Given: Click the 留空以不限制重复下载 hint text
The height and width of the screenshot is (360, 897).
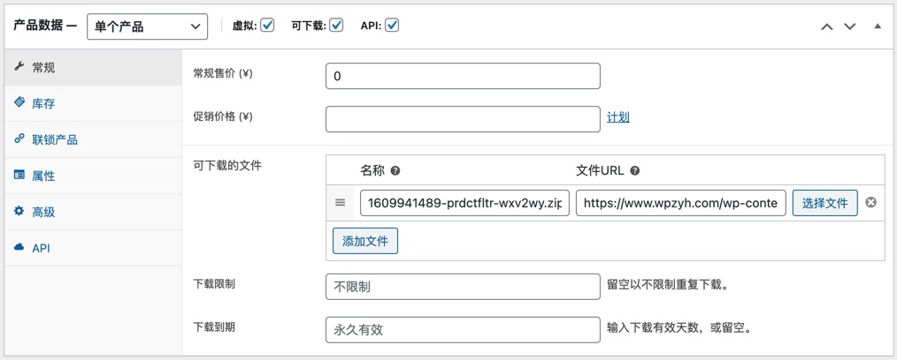Looking at the screenshot, I should point(668,285).
